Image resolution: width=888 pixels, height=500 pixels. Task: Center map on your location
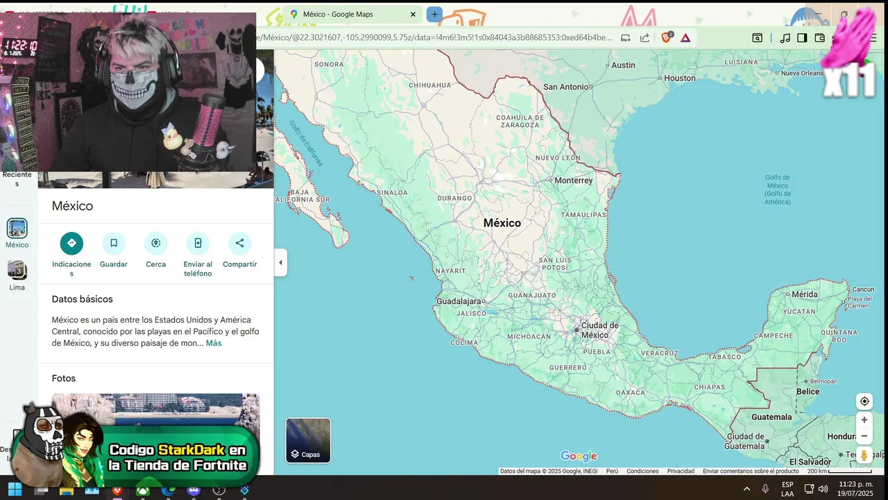pos(864,401)
